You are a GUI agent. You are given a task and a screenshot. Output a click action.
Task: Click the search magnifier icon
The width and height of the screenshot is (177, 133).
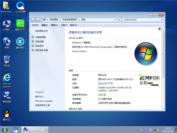point(162,20)
